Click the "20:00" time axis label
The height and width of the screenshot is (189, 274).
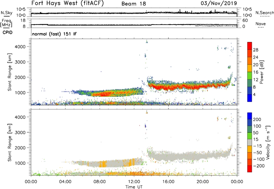click(203, 182)
